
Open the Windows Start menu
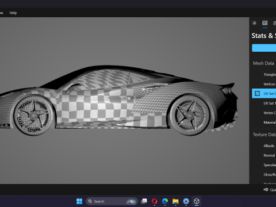pyautogui.click(x=79, y=201)
